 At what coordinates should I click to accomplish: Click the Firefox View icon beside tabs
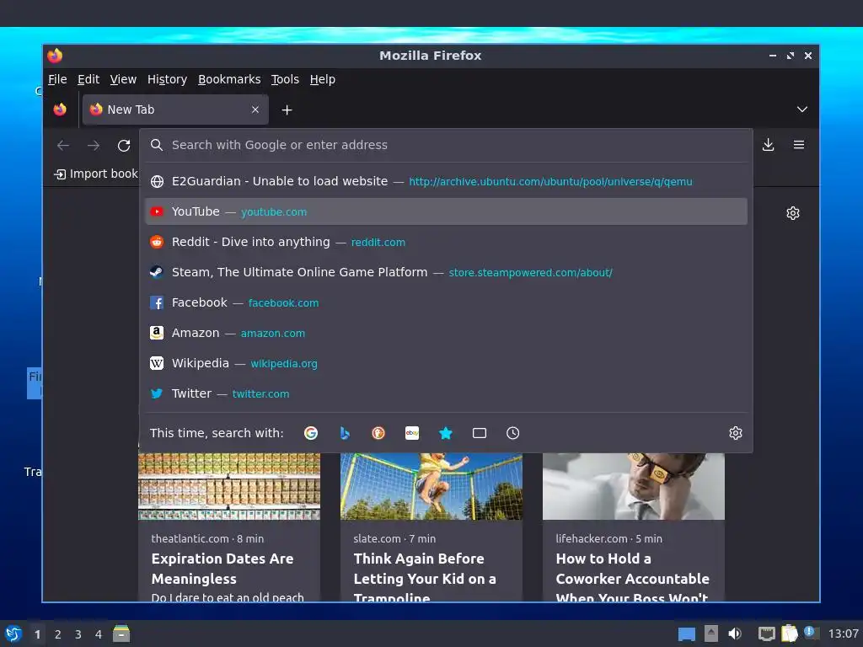click(x=60, y=110)
